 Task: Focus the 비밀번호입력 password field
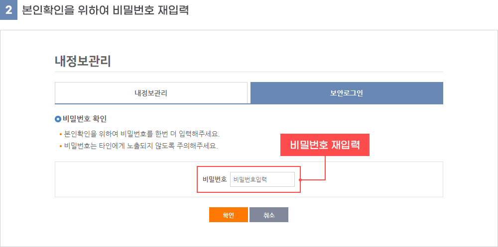coord(262,179)
